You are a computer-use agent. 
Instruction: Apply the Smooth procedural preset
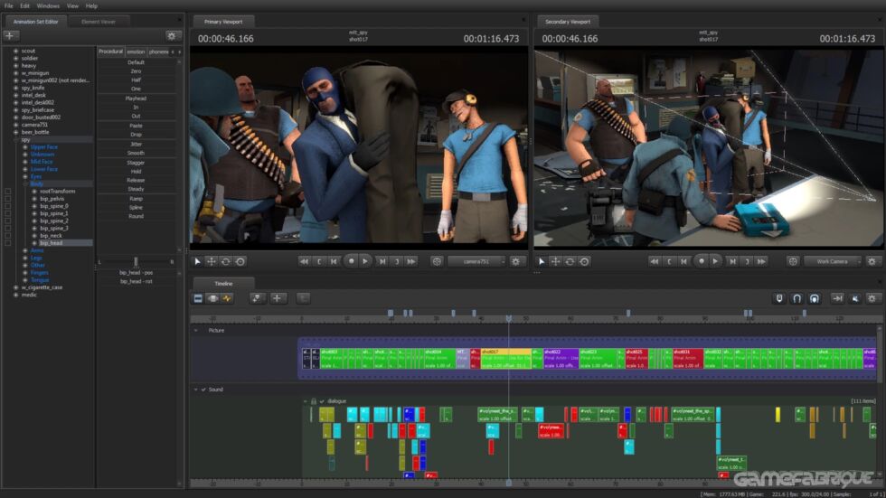137,153
